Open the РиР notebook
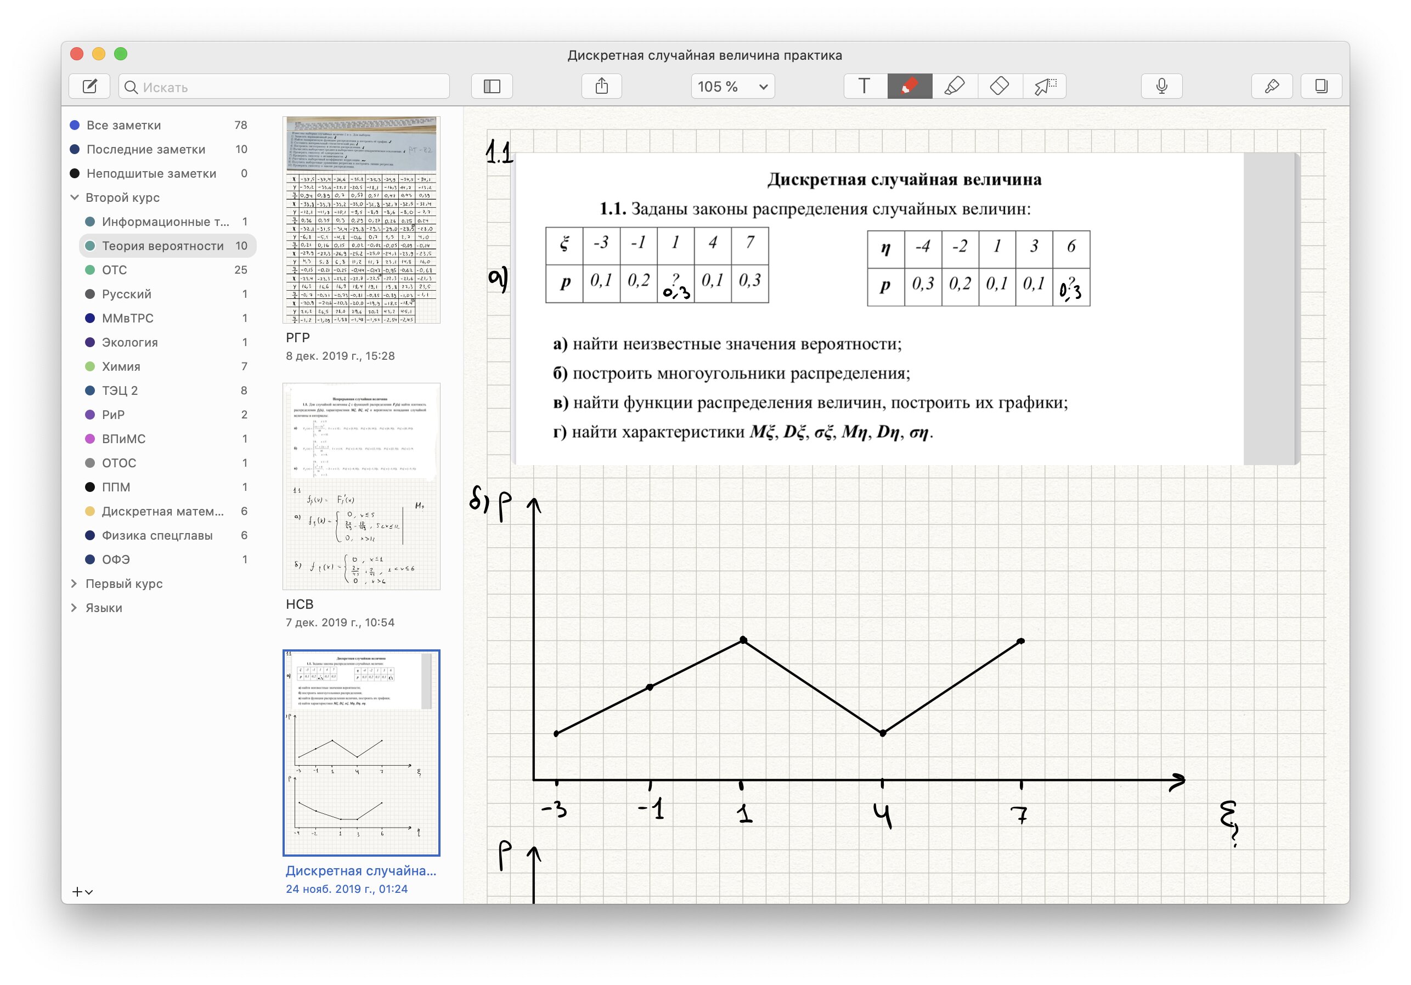The height and width of the screenshot is (985, 1411). pyautogui.click(x=167, y=414)
